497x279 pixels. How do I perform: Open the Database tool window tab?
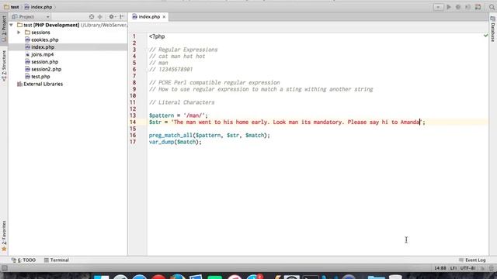(x=493, y=29)
